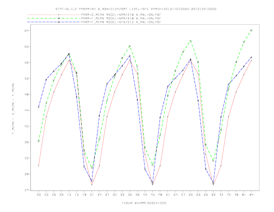Viewport: 274px width, 212px height.
Task: Click the x-axis tick label 75
Action: click(229, 195)
